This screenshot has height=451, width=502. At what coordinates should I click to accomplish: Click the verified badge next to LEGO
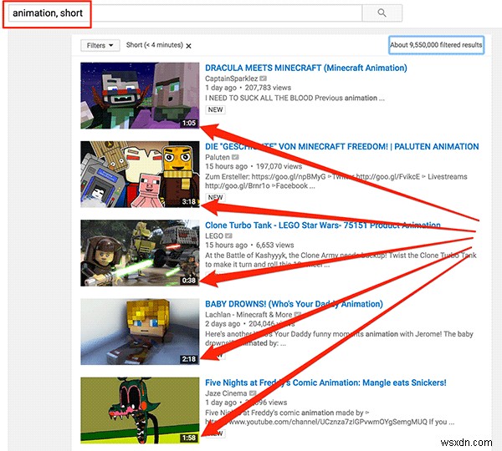(x=228, y=236)
